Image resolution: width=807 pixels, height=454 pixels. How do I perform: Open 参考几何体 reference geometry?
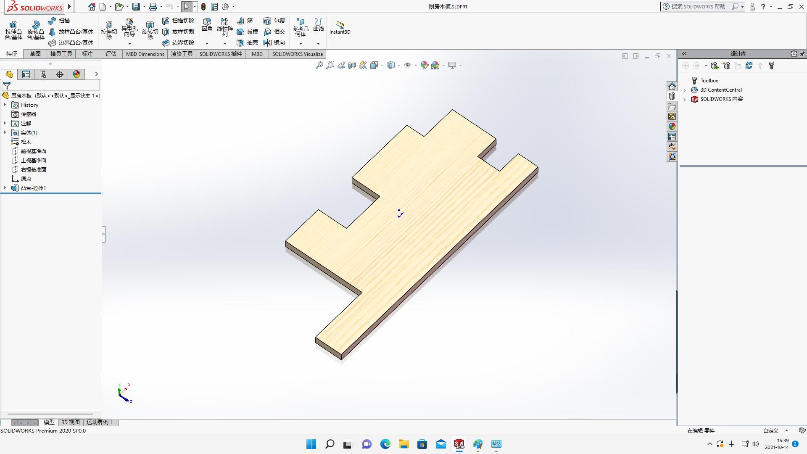click(301, 27)
